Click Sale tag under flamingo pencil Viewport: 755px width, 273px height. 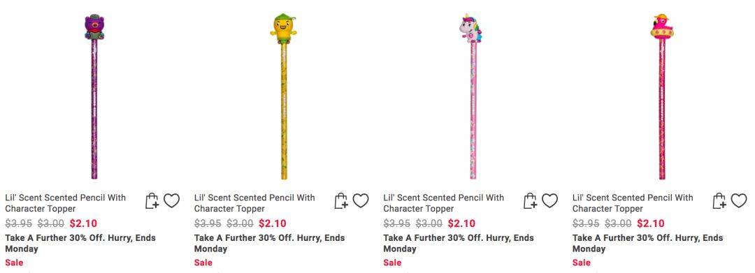click(582, 263)
